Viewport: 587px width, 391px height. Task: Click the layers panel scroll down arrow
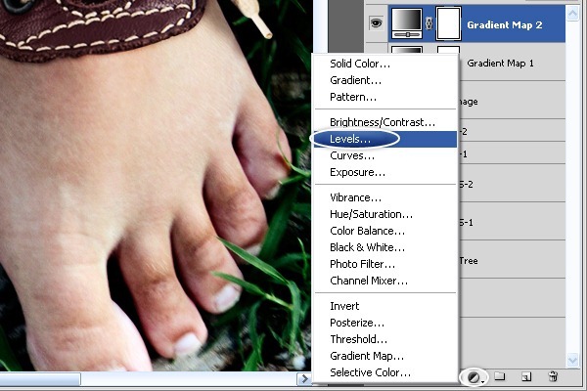573,359
